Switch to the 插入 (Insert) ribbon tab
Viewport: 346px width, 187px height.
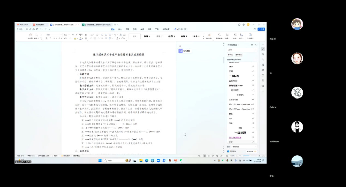[x=120, y=29]
